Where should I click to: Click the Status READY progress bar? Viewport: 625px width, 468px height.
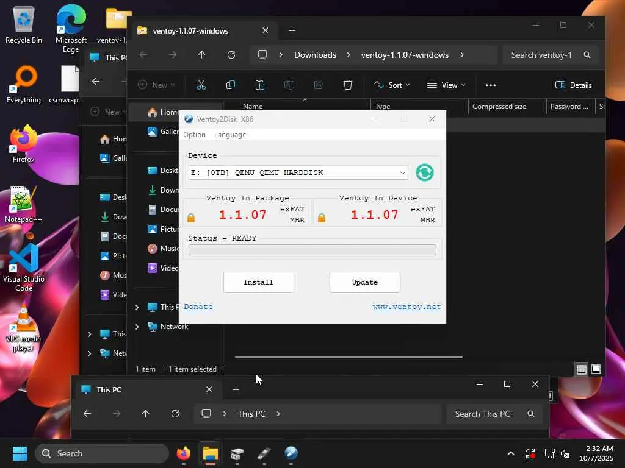(x=312, y=249)
